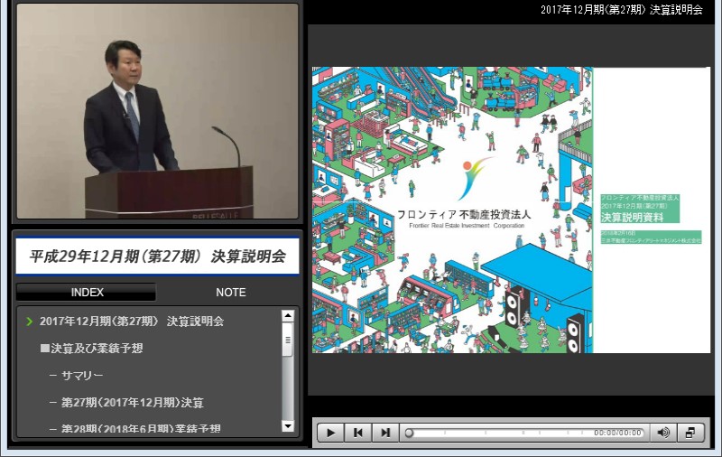Start playback with the play button
The width and height of the screenshot is (722, 457).
click(x=330, y=433)
